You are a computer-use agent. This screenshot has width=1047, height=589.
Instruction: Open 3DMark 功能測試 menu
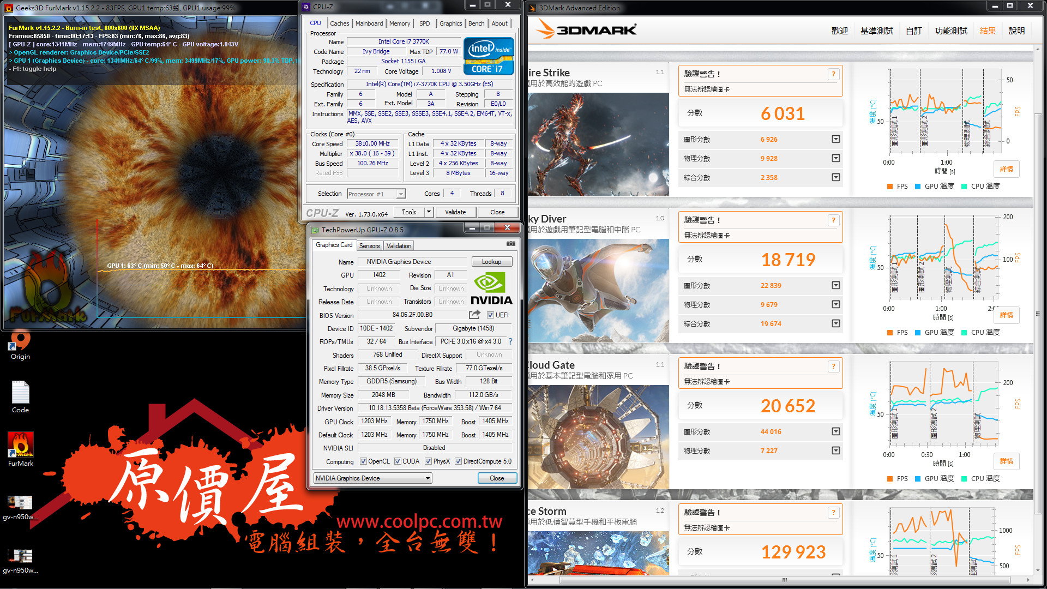click(951, 31)
